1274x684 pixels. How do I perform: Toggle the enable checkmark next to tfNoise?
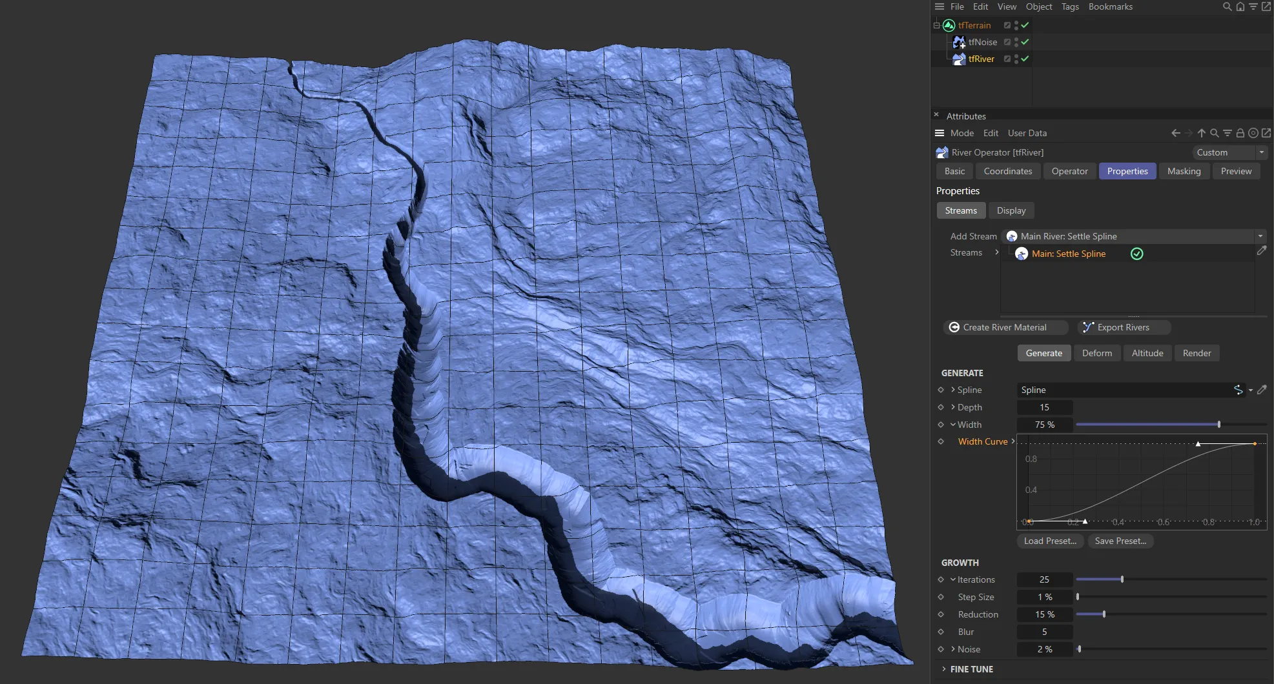pos(1024,41)
